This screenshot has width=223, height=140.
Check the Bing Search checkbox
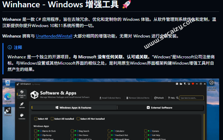[x=72, y=131]
